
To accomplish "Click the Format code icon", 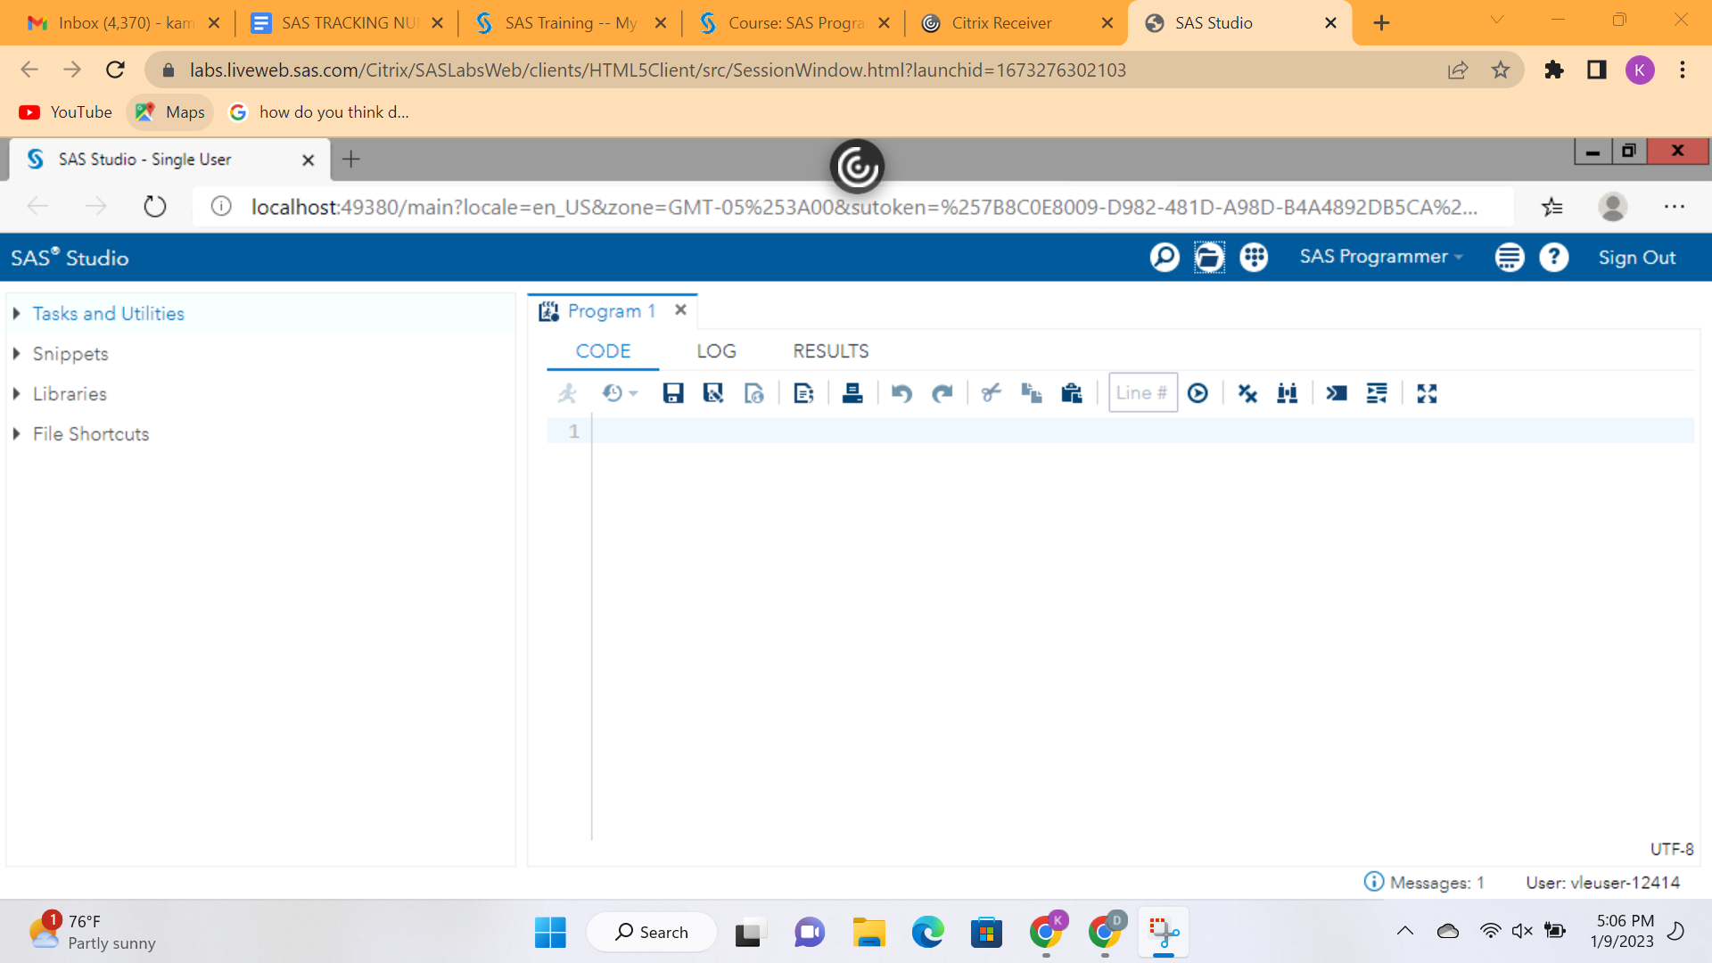I will 1377,393.
